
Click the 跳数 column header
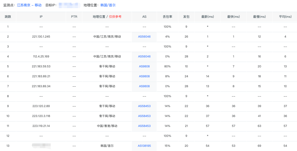8,17
